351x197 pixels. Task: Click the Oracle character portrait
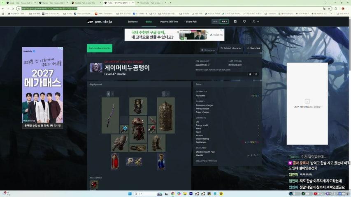tap(96, 68)
